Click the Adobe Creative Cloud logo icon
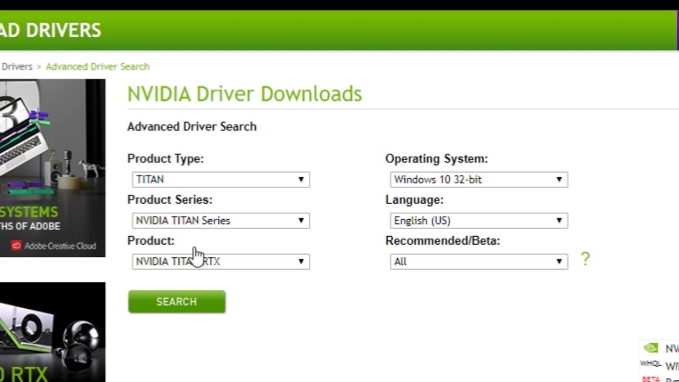The width and height of the screenshot is (679, 382). coord(16,246)
